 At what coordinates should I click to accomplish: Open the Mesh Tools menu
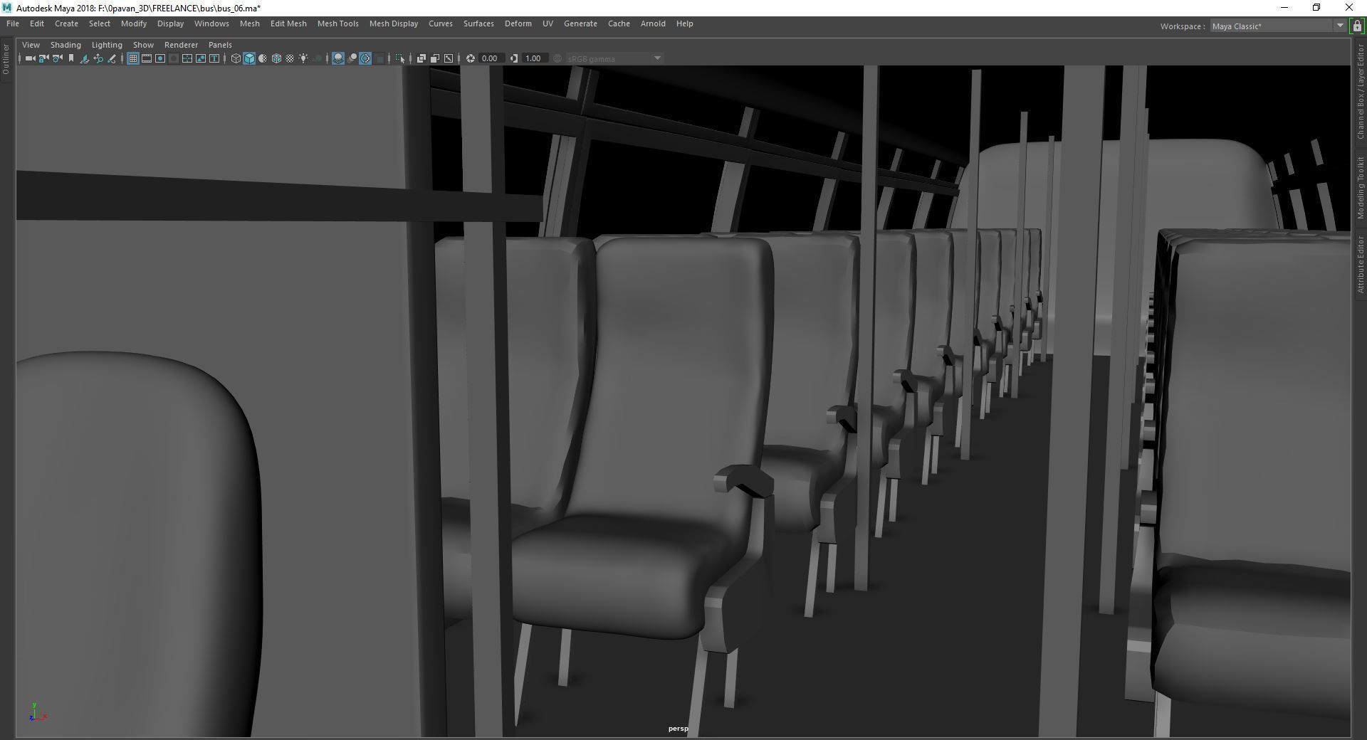(338, 23)
